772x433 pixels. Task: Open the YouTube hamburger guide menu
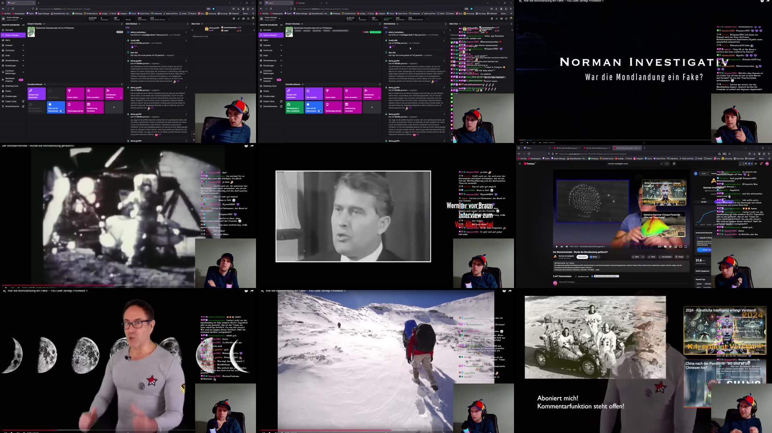[520, 164]
